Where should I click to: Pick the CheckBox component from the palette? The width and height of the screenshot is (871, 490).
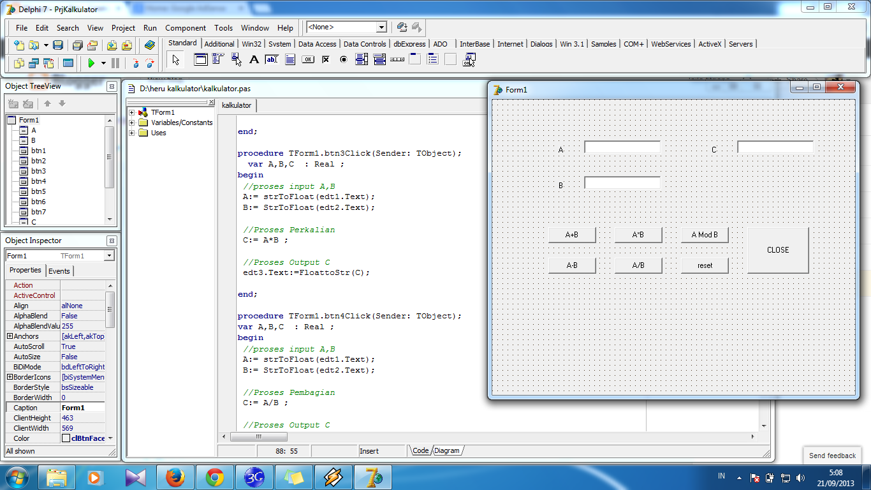(326, 60)
